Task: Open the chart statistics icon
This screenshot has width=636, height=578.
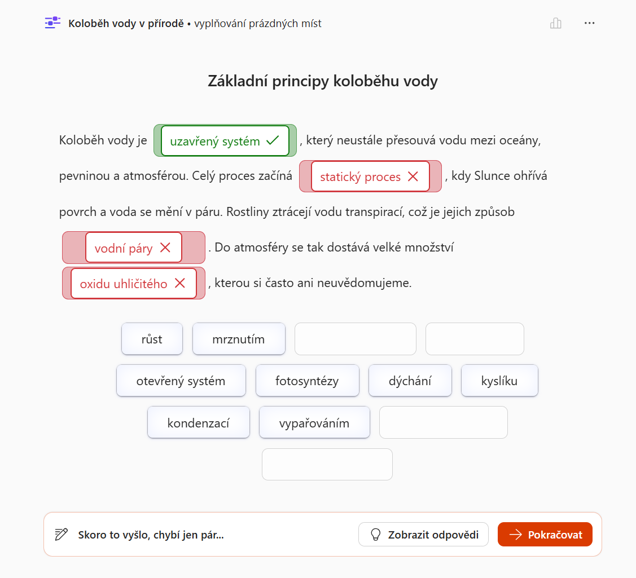Action: 556,23
